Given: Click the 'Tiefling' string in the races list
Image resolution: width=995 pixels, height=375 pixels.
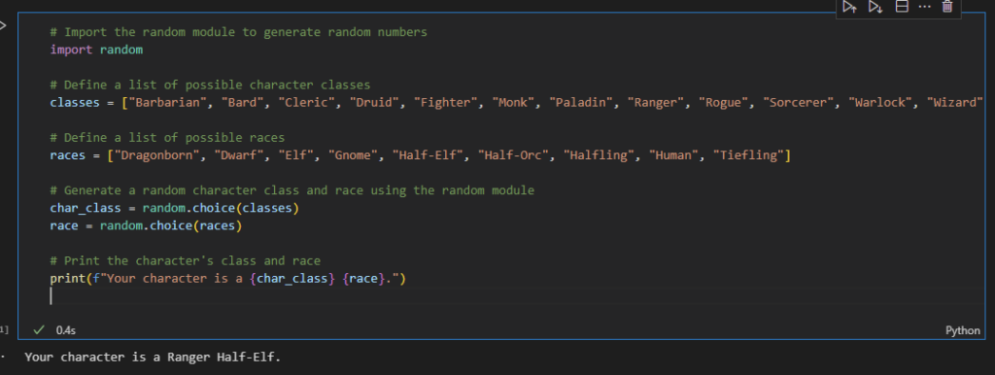Looking at the screenshot, I should click(748, 154).
